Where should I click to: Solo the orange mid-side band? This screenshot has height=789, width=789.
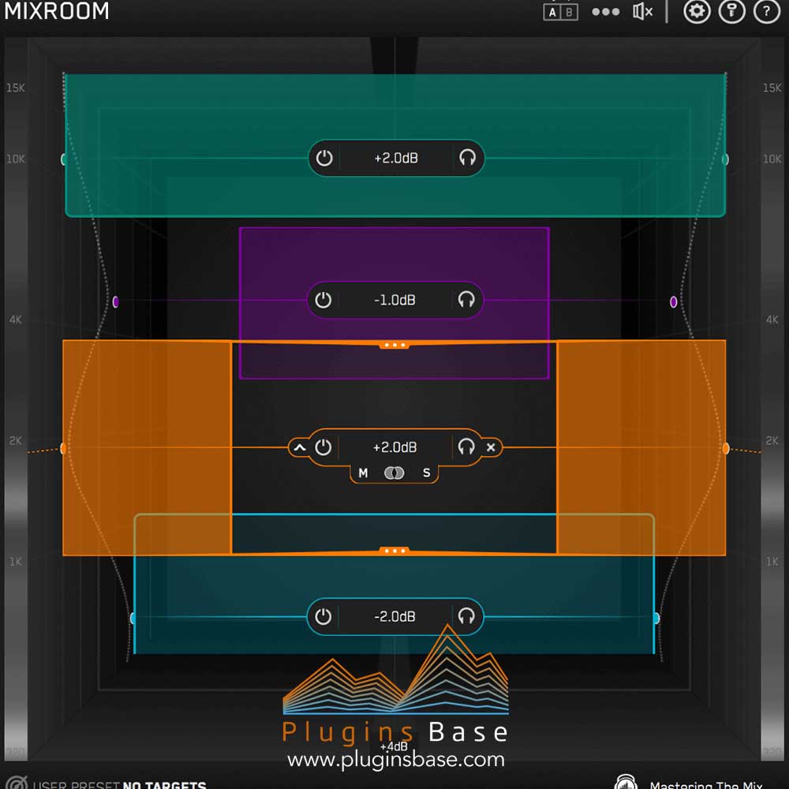(x=467, y=447)
